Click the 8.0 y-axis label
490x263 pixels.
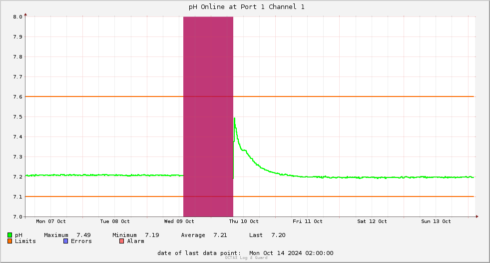[18, 17]
